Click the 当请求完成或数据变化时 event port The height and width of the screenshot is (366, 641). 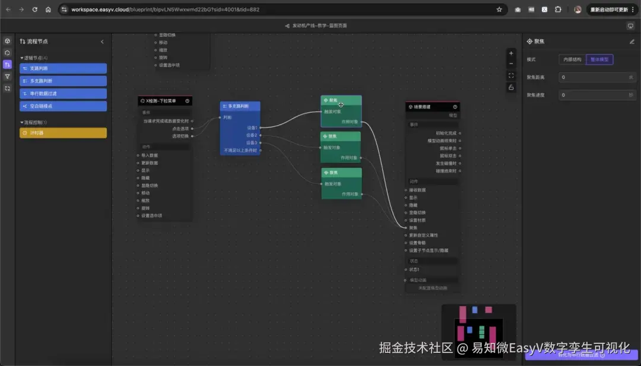tap(192, 122)
